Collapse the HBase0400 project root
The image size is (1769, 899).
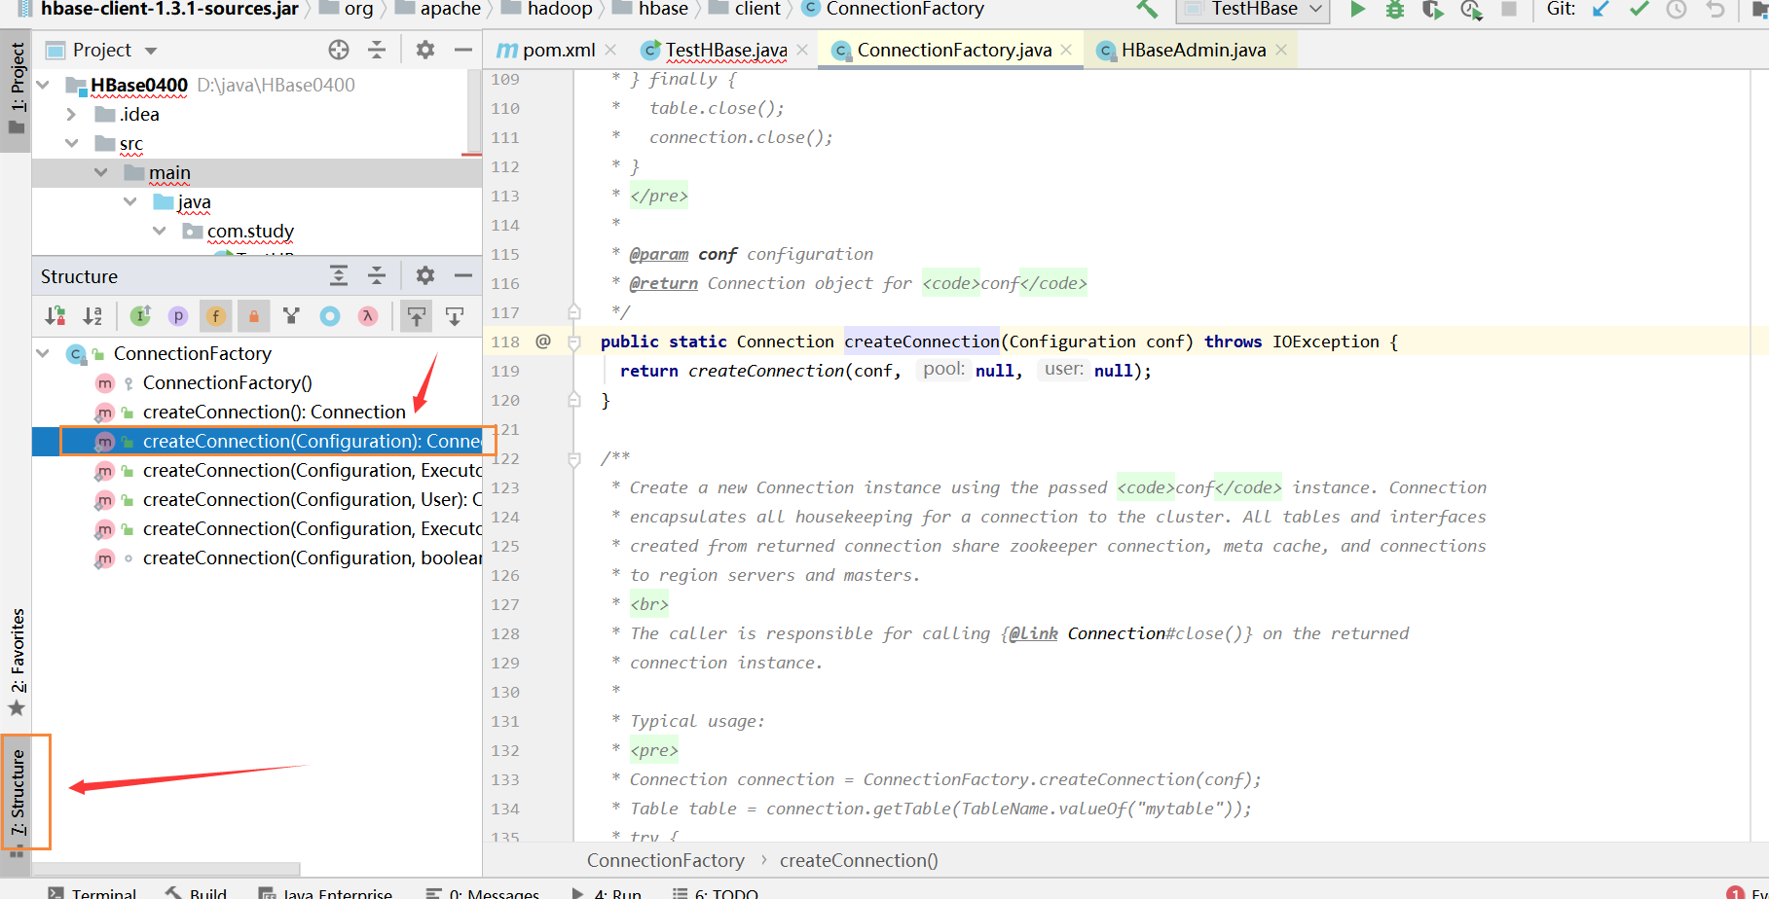43,85
